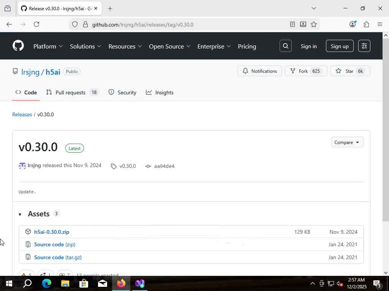Open the Firefox hamburger menu
Viewport: 389px width, 291px height.
(380, 24)
